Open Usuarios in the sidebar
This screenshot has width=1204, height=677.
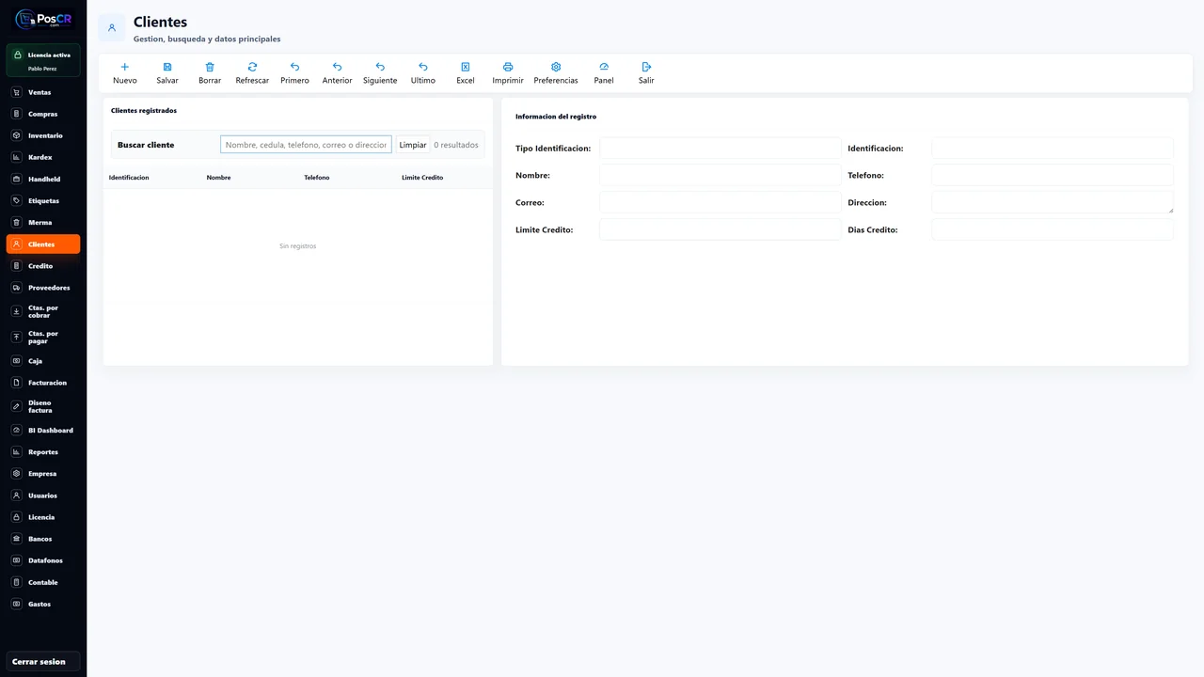(43, 495)
